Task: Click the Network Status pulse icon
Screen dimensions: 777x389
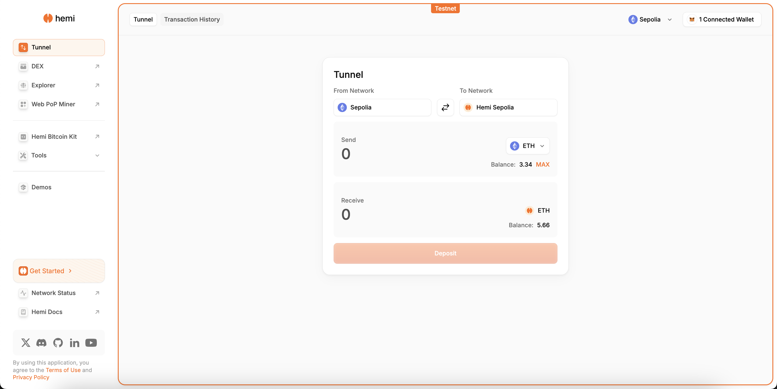Action: tap(23, 293)
